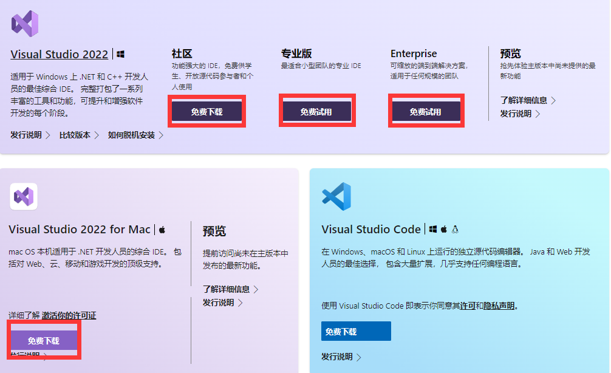Click the 社区 edition heading
This screenshot has height=373, width=611.
point(182,53)
